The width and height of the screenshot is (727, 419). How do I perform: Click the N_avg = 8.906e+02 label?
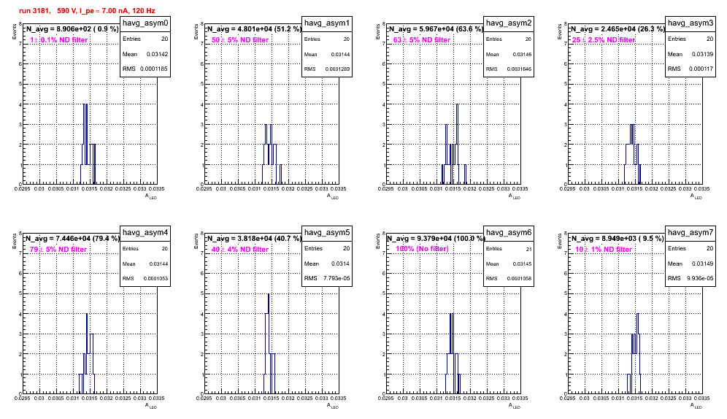[72, 28]
